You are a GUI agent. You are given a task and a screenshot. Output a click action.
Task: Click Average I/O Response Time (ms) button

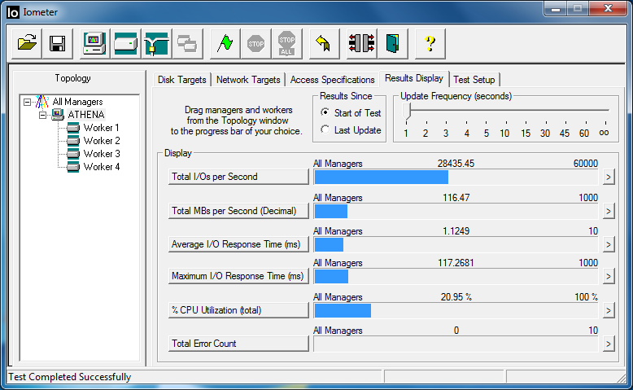click(238, 244)
